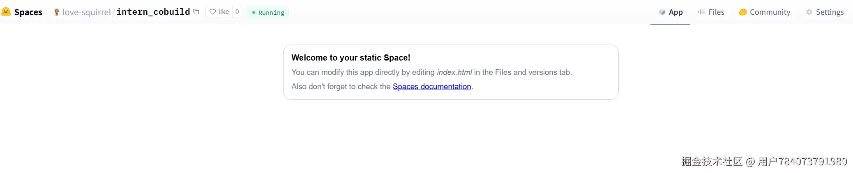Click the Welcome to your static Space heading
Screen dimensions: 853x173
point(351,58)
